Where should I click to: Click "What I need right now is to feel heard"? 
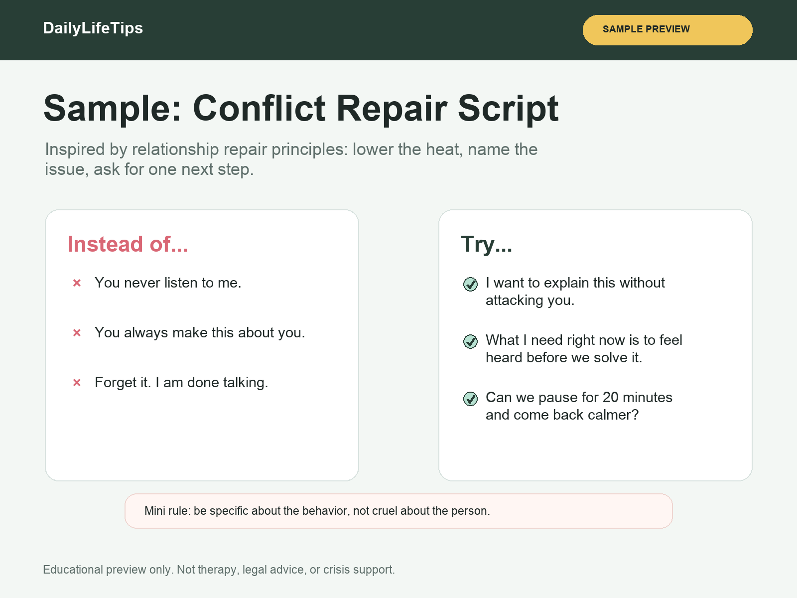click(584, 349)
